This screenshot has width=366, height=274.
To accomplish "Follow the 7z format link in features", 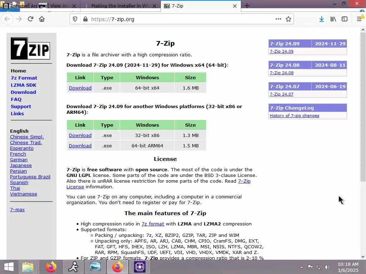I will point(153,224).
